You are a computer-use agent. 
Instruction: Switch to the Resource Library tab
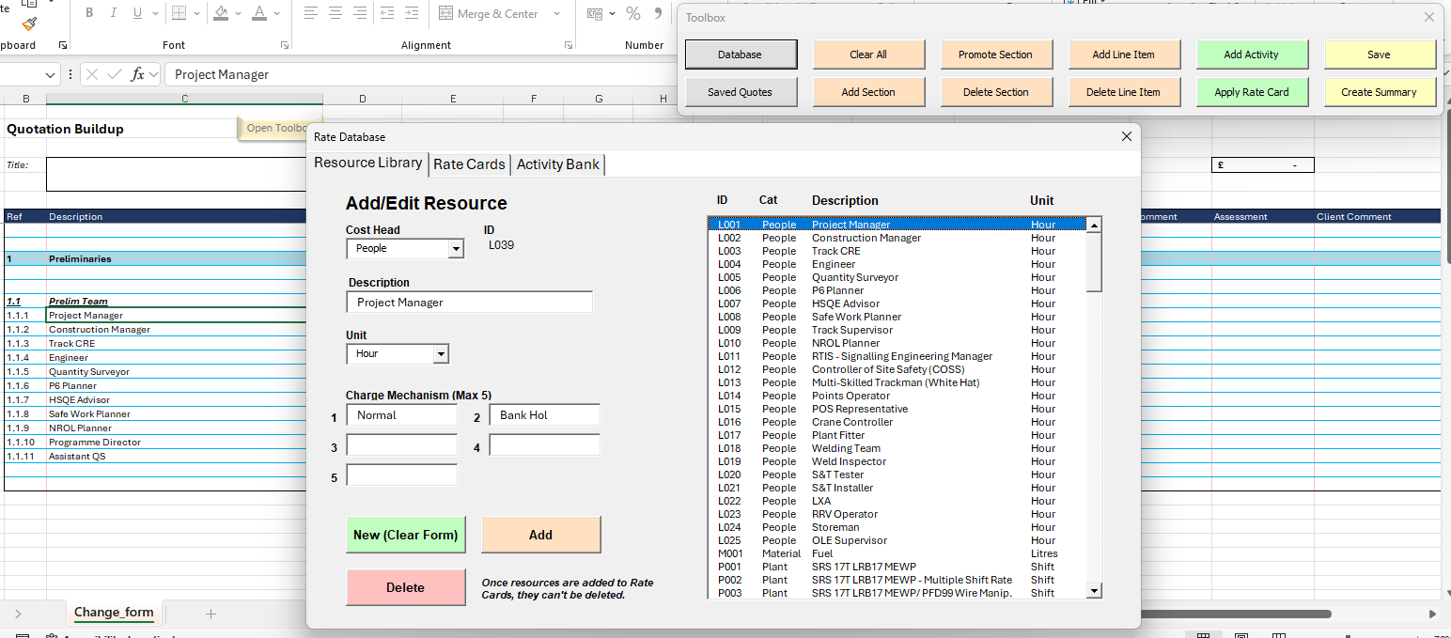point(367,163)
